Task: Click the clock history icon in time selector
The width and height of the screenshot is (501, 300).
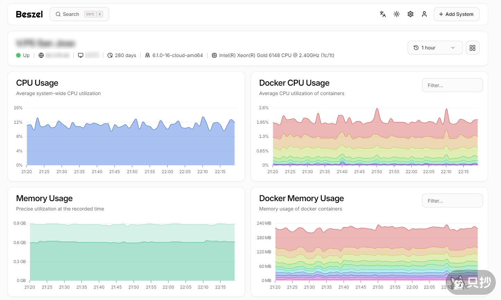Action: [416, 48]
